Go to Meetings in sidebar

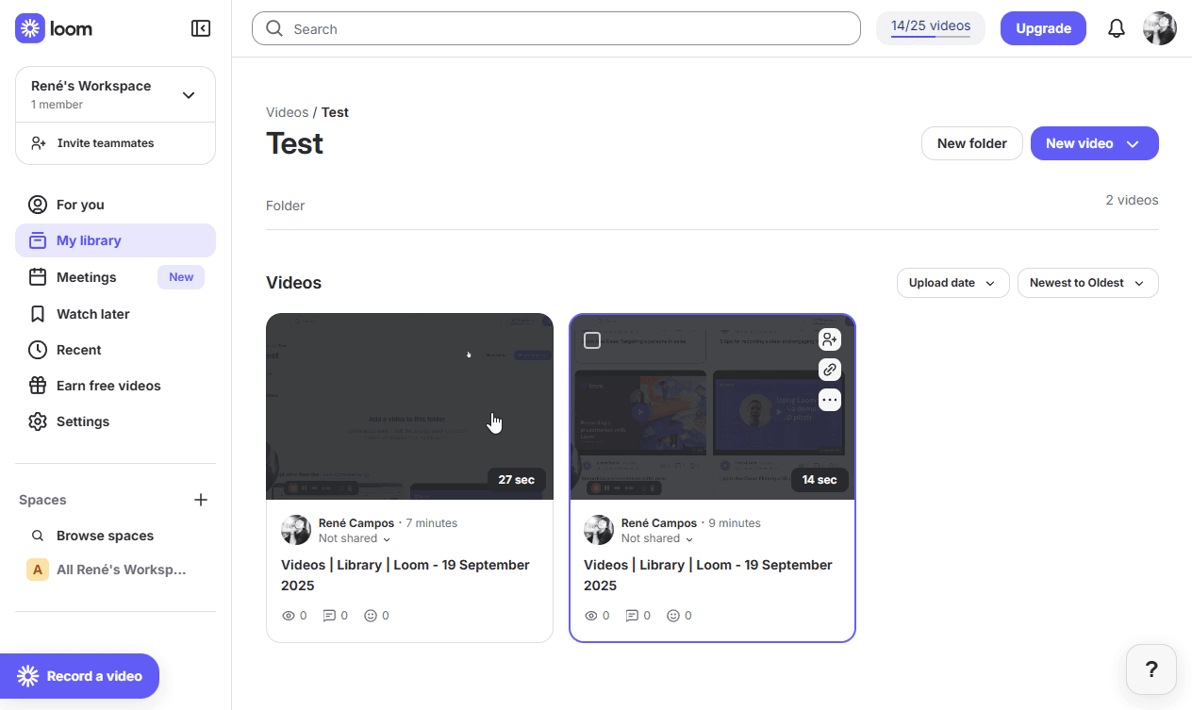coord(87,277)
